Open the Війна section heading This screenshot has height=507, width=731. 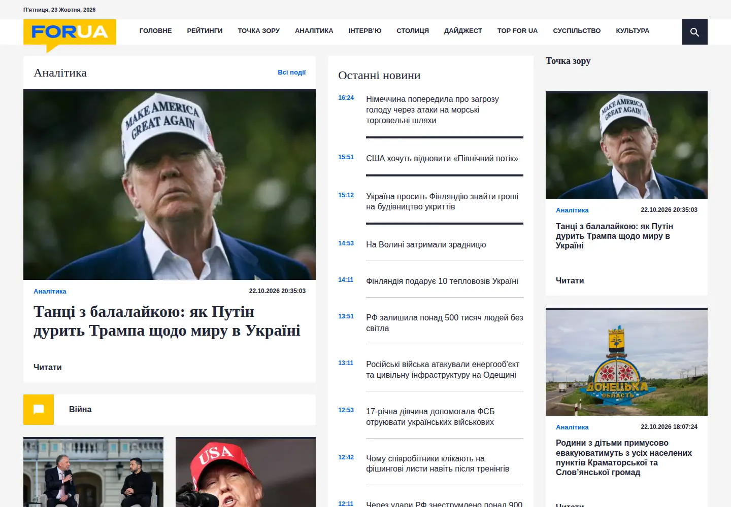[x=80, y=410]
